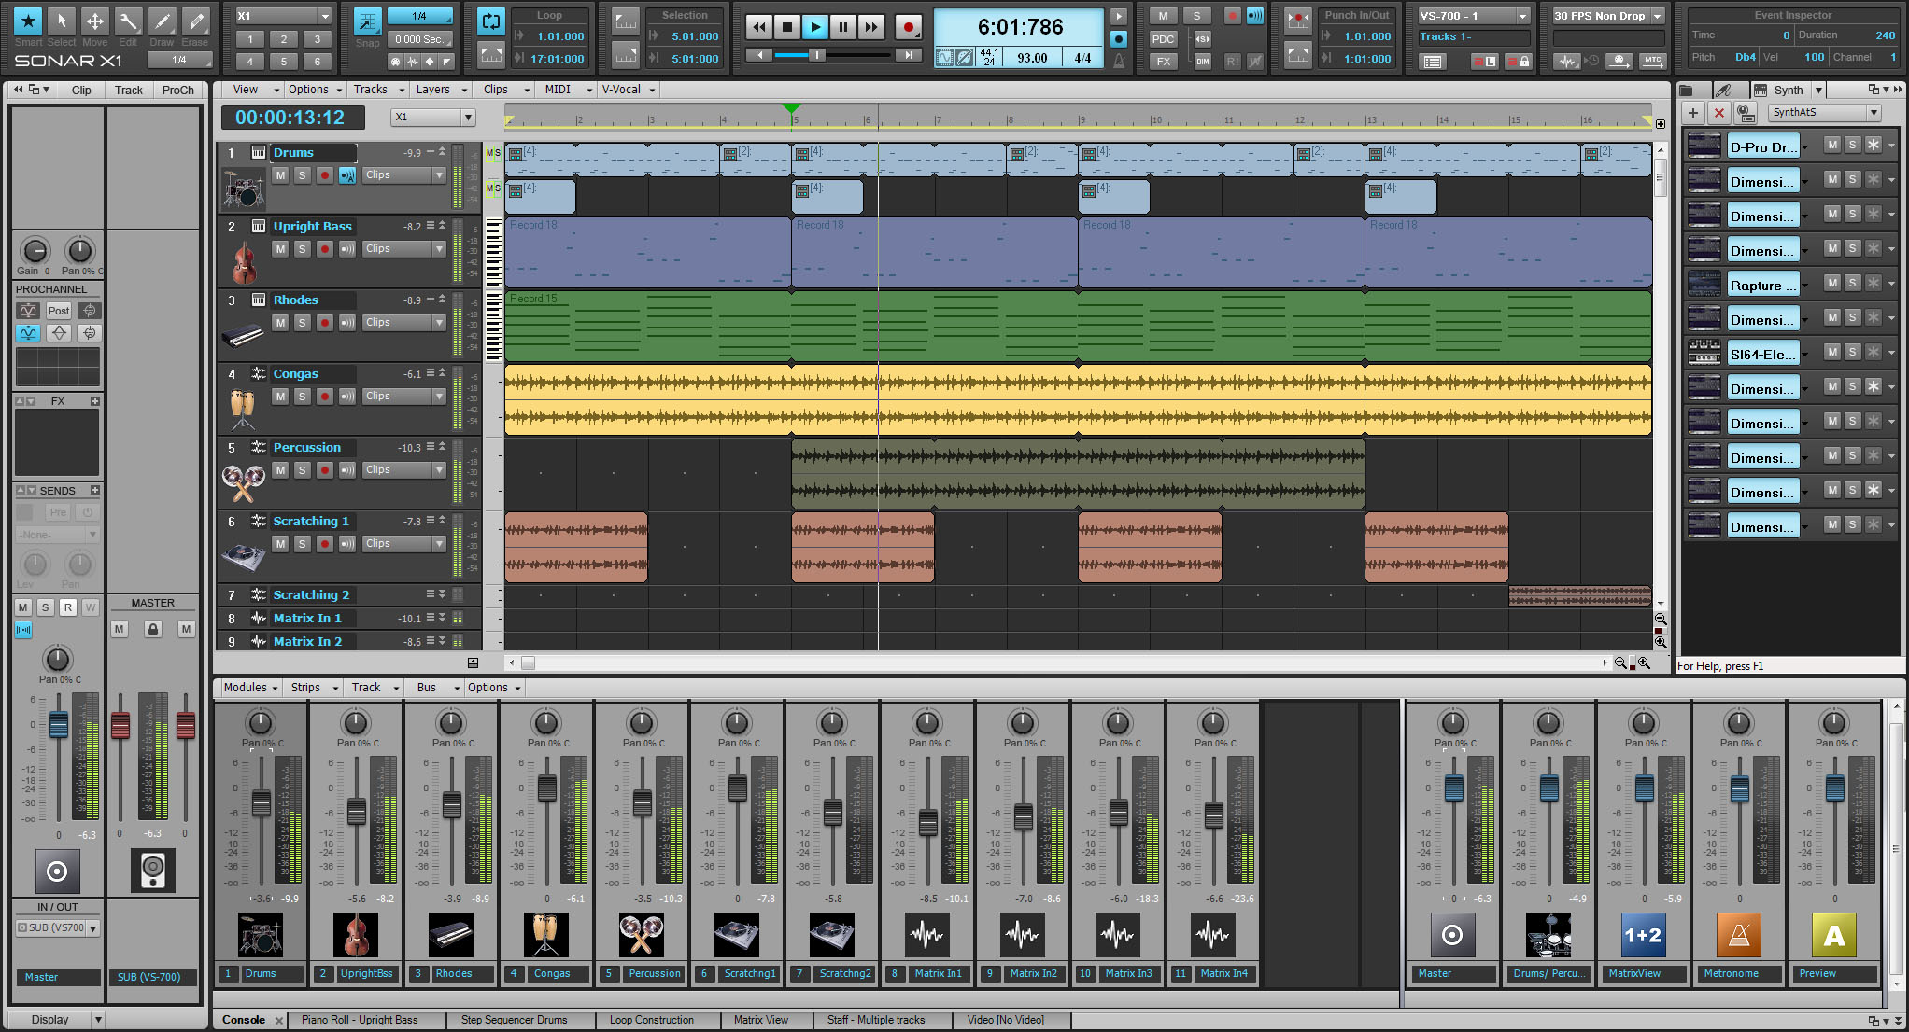Click the Smart tool in toolbar
This screenshot has width=1909, height=1032.
(24, 21)
